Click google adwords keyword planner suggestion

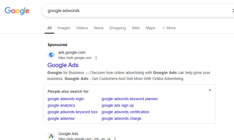coord(130,99)
